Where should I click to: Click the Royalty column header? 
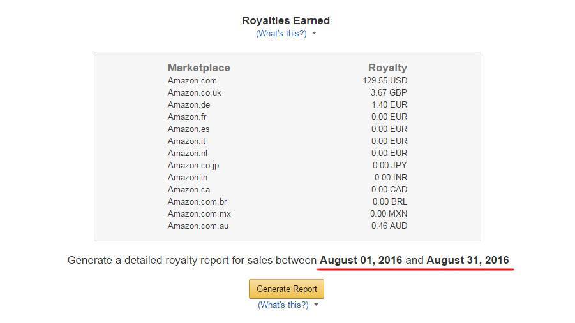(387, 68)
